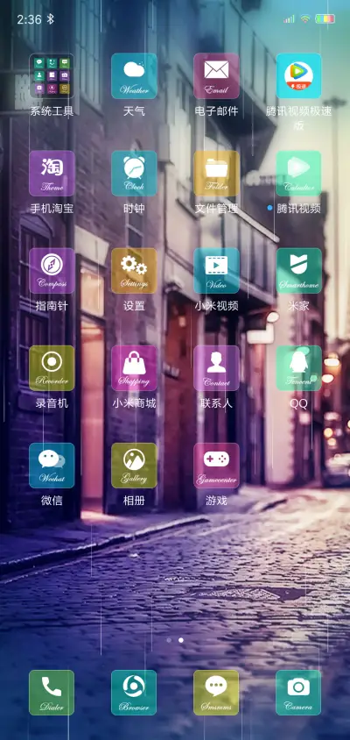This screenshot has height=740, width=350.
Task: Open the Dialer phone app in dock
Action: [x=52, y=693]
